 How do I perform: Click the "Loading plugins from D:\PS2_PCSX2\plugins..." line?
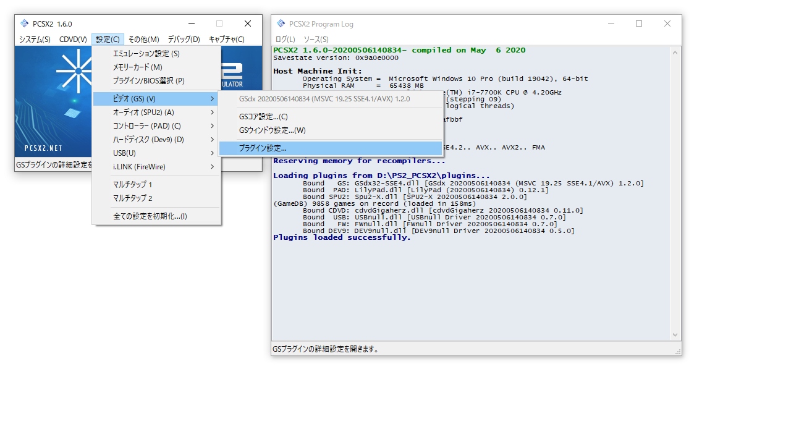point(381,176)
